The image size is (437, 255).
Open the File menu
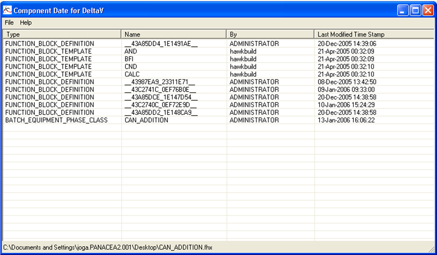point(9,23)
